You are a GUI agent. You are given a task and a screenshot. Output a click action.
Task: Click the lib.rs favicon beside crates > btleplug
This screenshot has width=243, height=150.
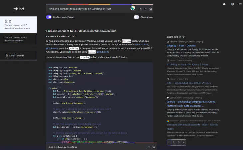tap(168, 61)
